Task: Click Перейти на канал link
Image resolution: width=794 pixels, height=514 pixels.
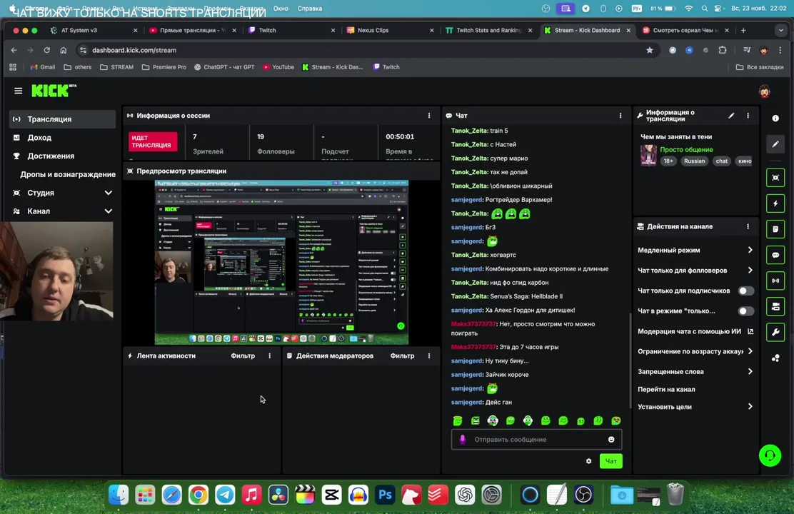Action: click(x=666, y=389)
